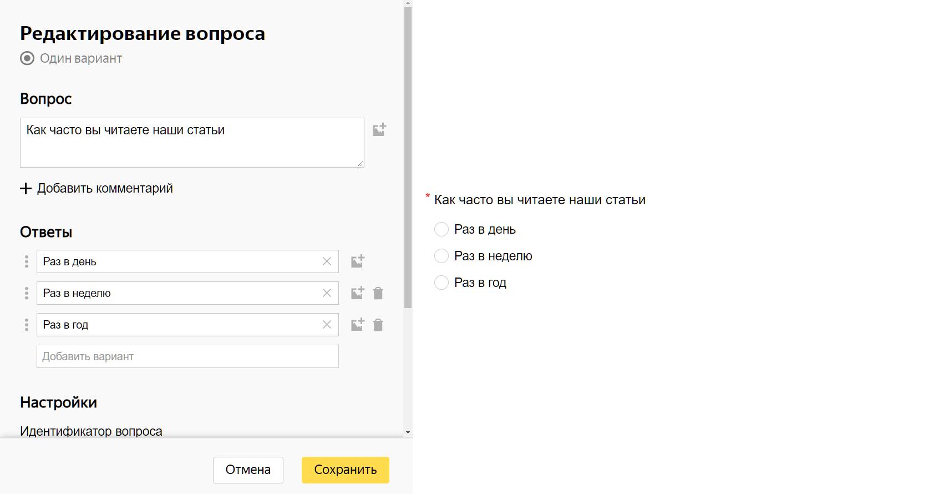Click the resize grip of question textarea

(361, 164)
